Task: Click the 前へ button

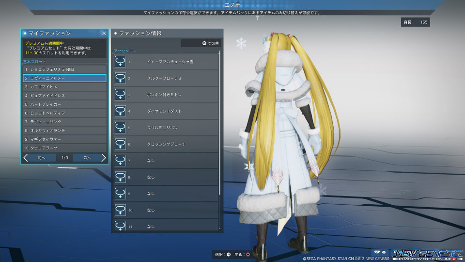Action: point(41,158)
